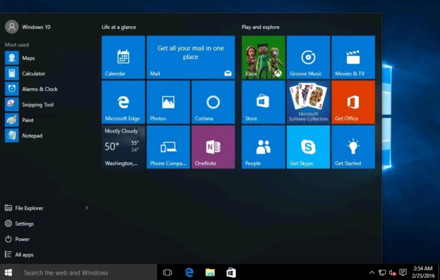Open the Get Started tile
Image resolution: width=440 pixels, height=280 pixels.
coord(353,147)
